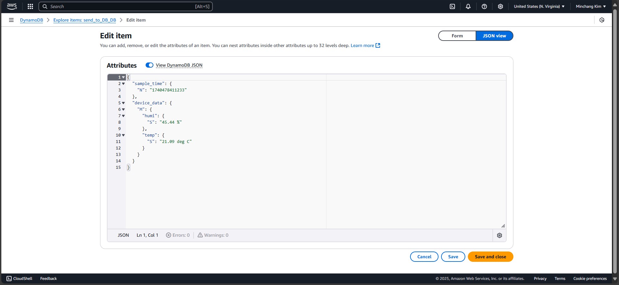Screen dimensions: 619x285
Task: Go to Explore items: send_to_DB_DB breadcrumb
Action: tap(85, 20)
